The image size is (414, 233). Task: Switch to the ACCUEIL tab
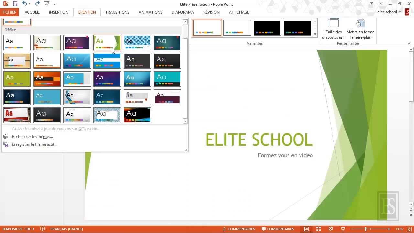point(32,12)
